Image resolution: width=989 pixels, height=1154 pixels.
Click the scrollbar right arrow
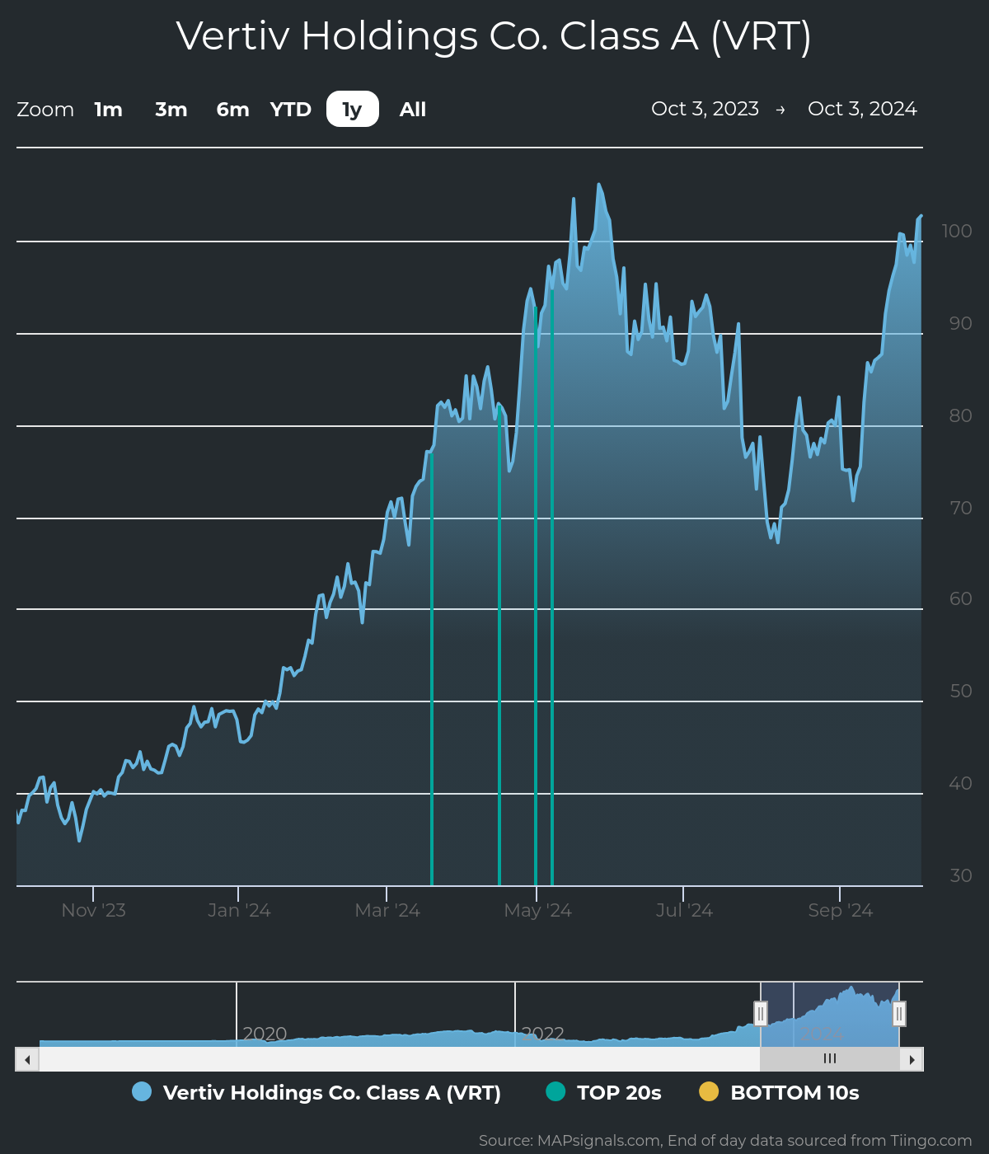click(x=912, y=1059)
